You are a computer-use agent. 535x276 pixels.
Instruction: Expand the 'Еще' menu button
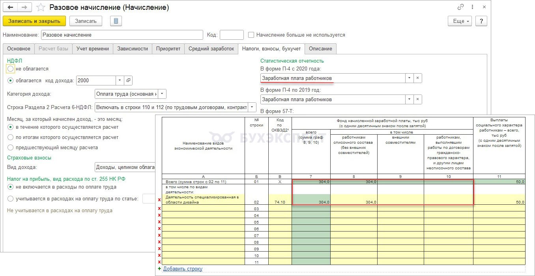pyautogui.click(x=460, y=21)
